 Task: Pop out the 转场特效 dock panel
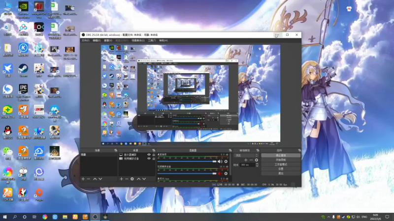(258, 150)
